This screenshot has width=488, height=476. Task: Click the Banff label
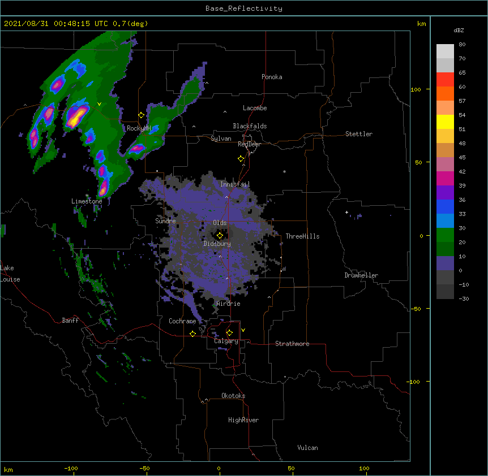coord(70,321)
